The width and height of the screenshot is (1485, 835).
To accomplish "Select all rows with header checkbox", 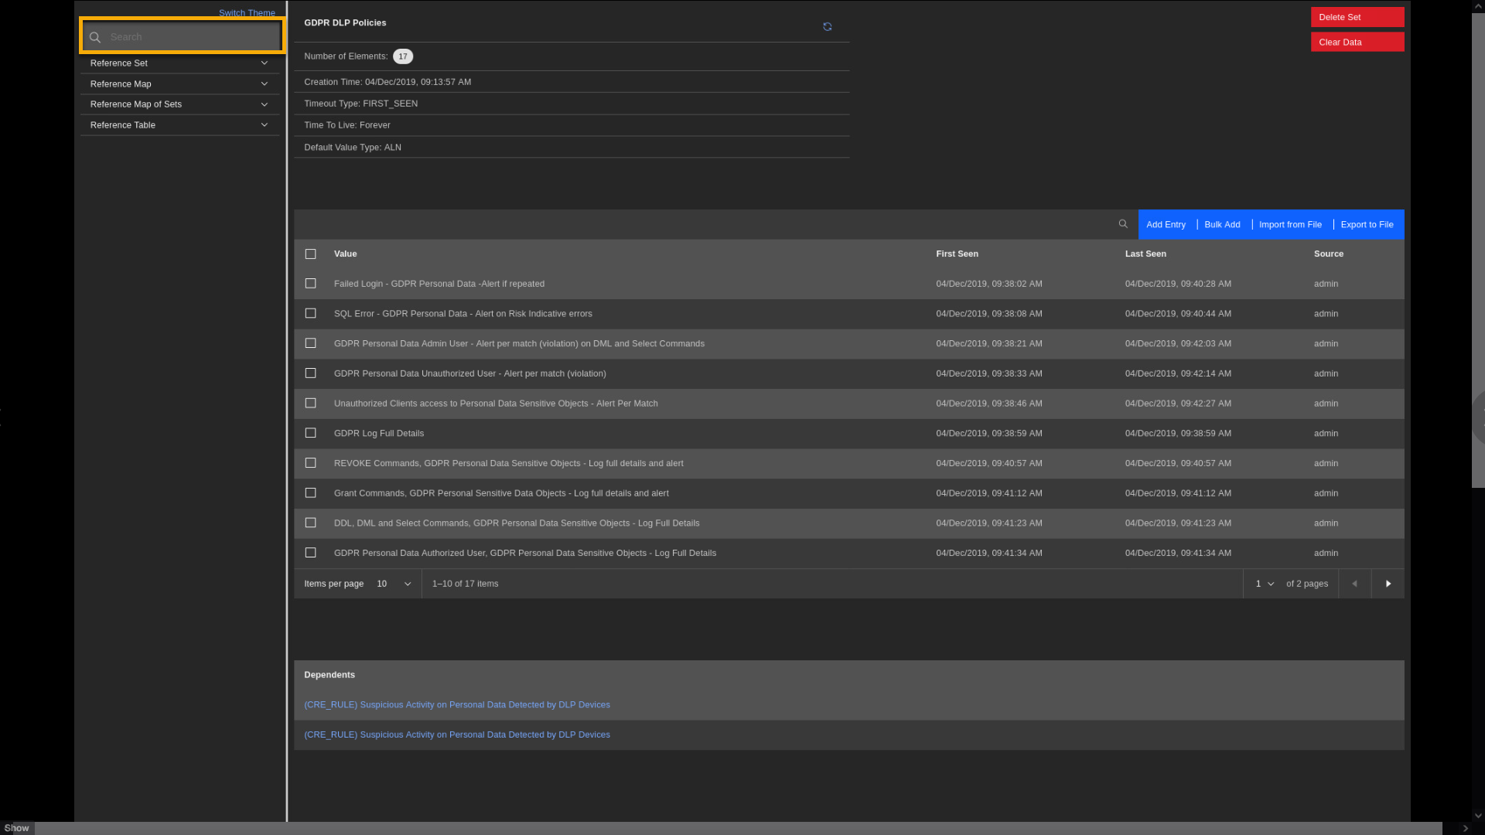I will tap(310, 254).
